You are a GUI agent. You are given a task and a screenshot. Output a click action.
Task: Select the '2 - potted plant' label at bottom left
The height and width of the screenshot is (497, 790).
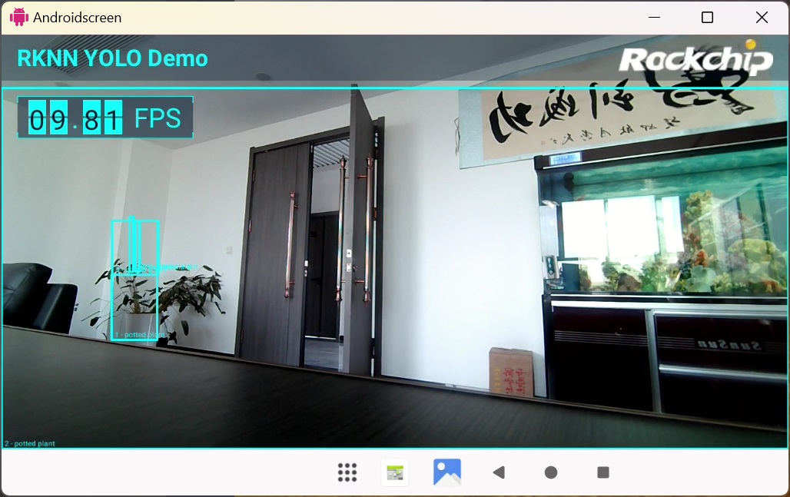31,443
